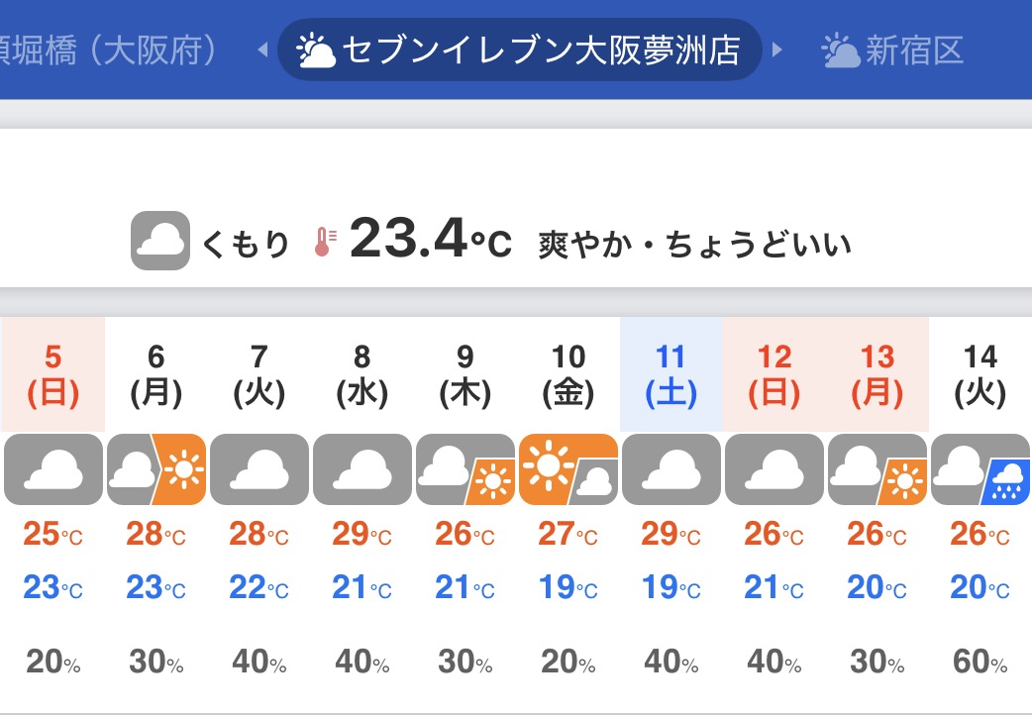Screen dimensions: 1032x717
Task: Select the date header 12 (日)
Action: click(774, 375)
